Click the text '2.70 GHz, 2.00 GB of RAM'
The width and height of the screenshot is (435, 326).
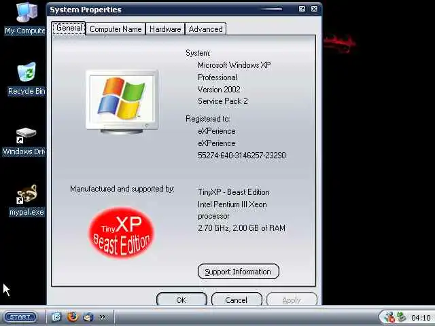[x=241, y=228]
